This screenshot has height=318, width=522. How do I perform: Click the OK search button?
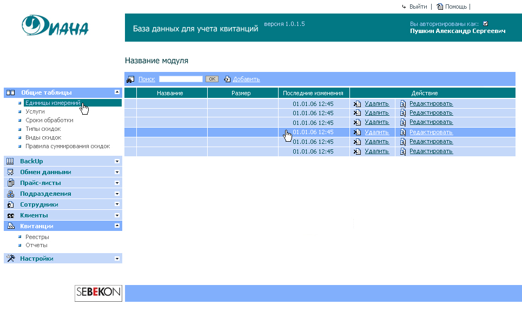pos(212,79)
